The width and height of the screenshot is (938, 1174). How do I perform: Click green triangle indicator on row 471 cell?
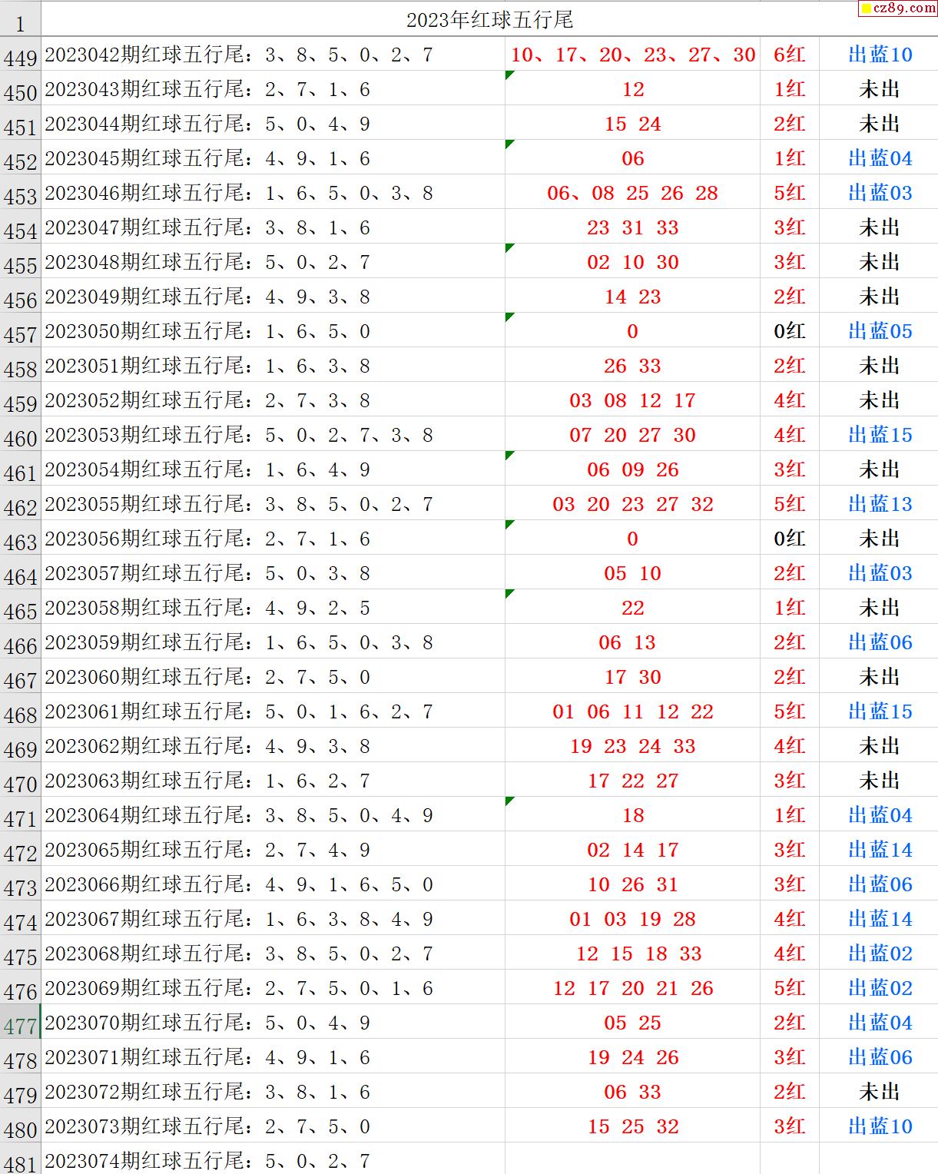pos(509,801)
